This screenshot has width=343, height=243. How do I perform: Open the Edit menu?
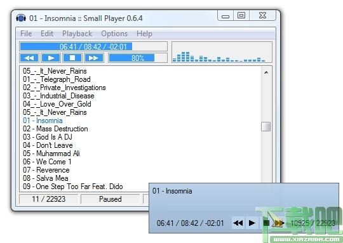click(47, 34)
